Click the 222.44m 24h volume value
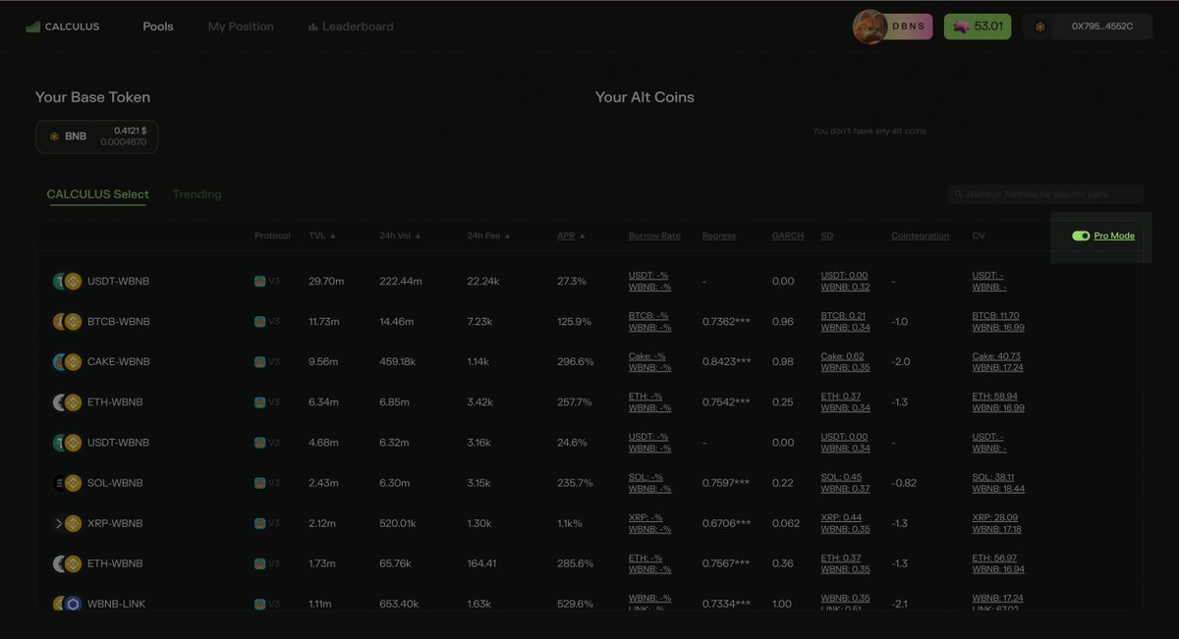Screen dimensions: 1179x639 [401, 282]
